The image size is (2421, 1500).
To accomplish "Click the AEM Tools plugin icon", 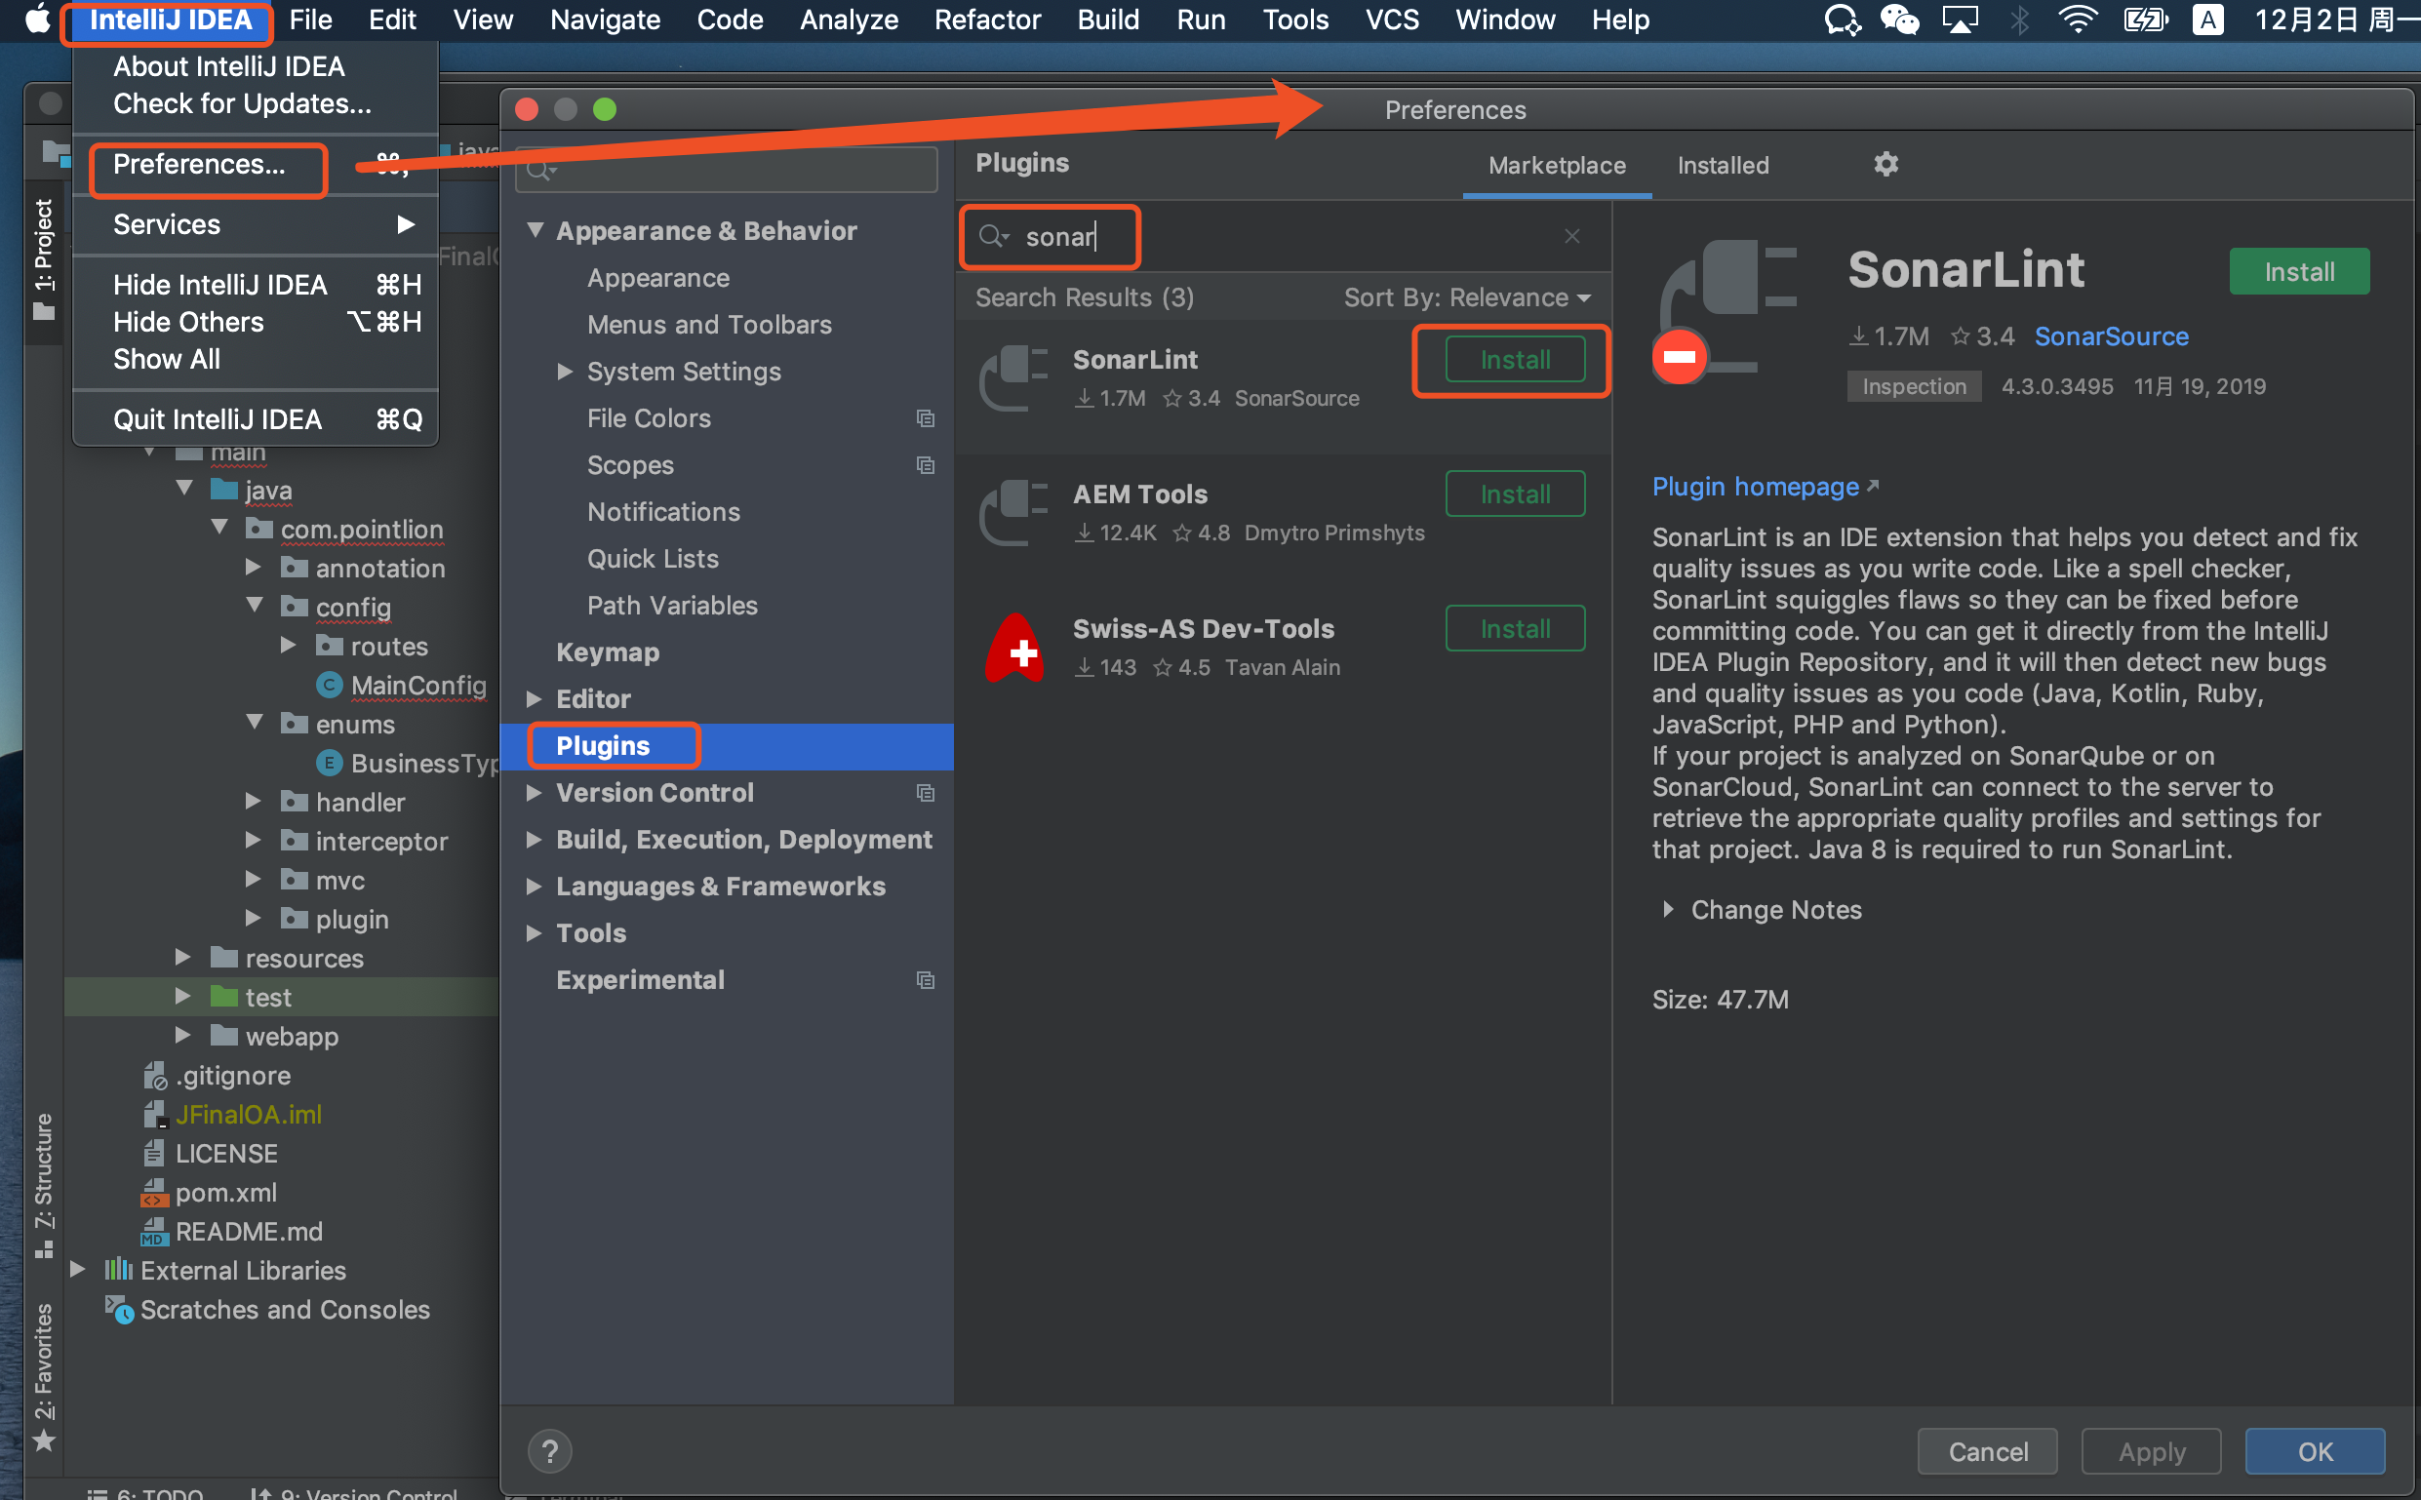I will coord(1014,512).
